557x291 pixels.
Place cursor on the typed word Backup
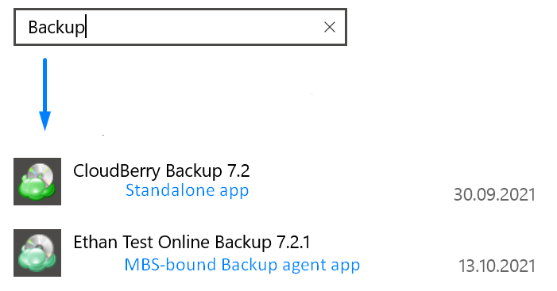(56, 27)
